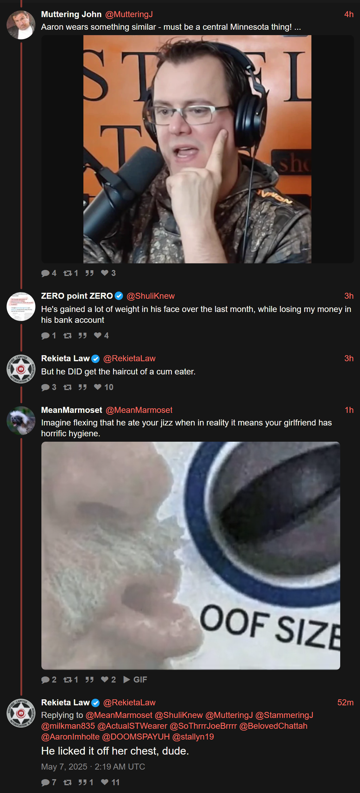
Task: Open @MutteringJ profile handle link
Action: [x=129, y=14]
